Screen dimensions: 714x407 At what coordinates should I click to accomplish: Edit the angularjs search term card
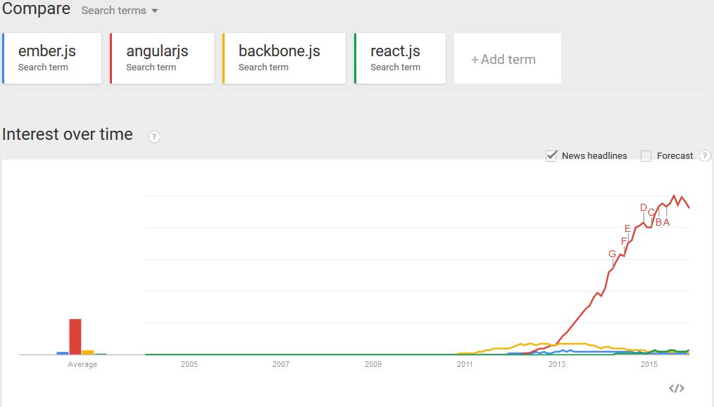(x=162, y=58)
